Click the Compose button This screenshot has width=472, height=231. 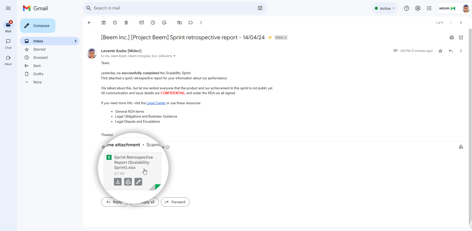click(38, 26)
